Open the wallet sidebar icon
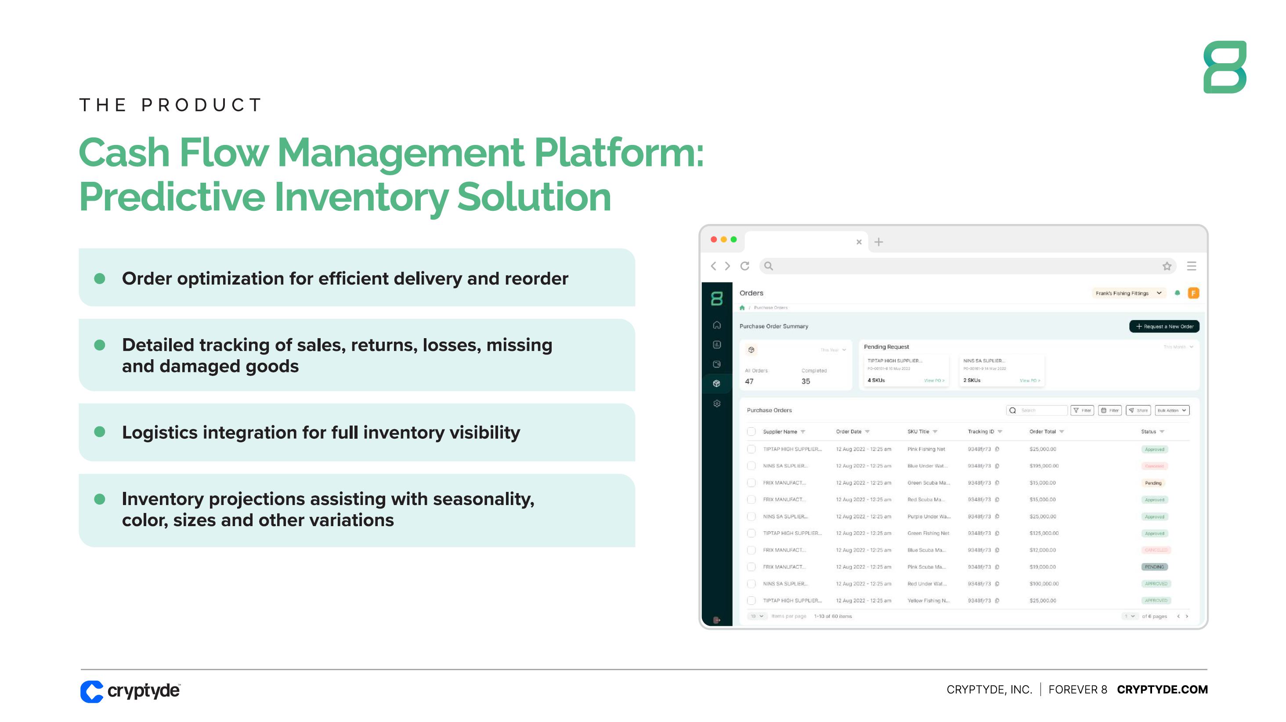The width and height of the screenshot is (1286, 722). [717, 364]
